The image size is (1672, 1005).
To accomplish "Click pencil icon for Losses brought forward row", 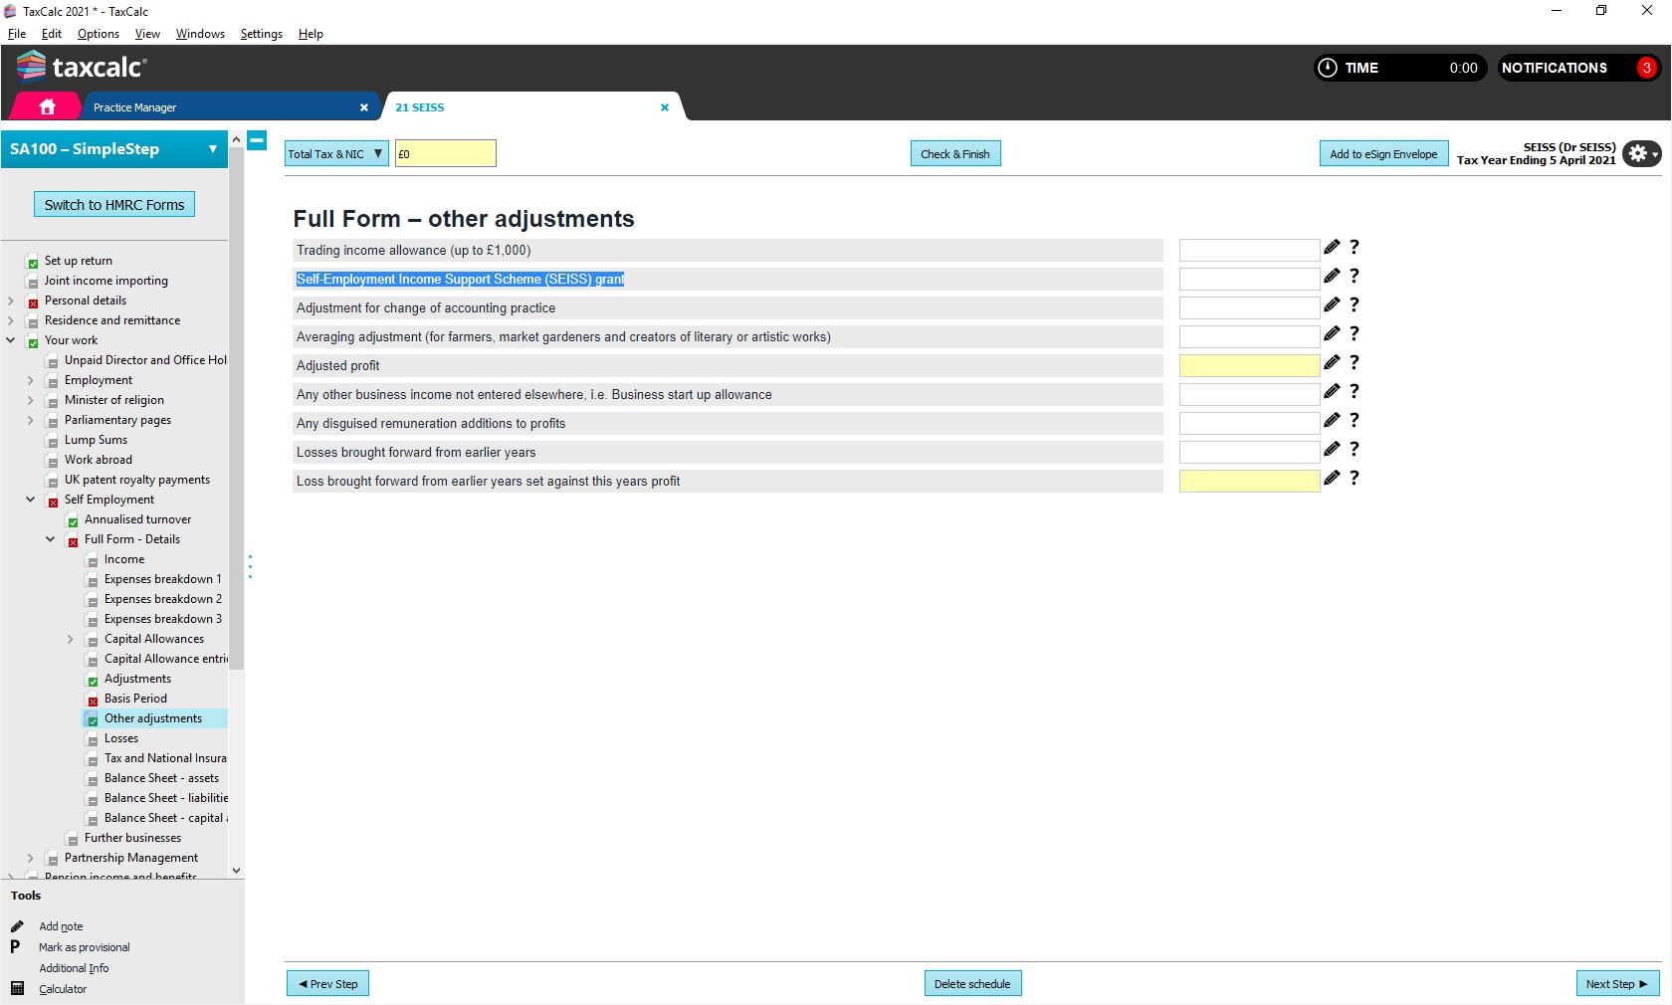I will click(x=1332, y=449).
